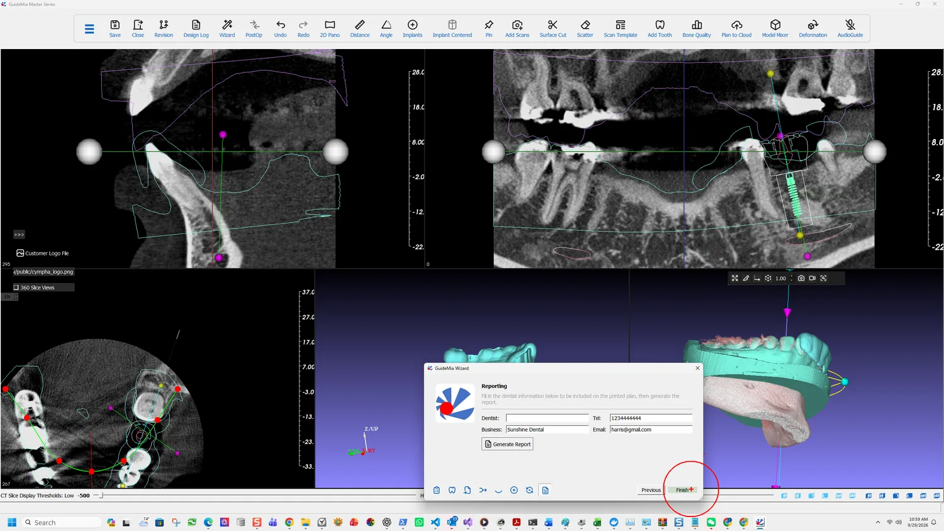Go to the wizard merge arrow step icon
Screen dimensions: 944x531
483,490
